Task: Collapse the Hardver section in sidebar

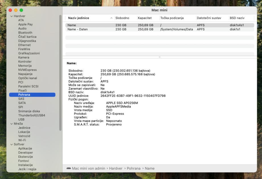Action: coord(11,16)
